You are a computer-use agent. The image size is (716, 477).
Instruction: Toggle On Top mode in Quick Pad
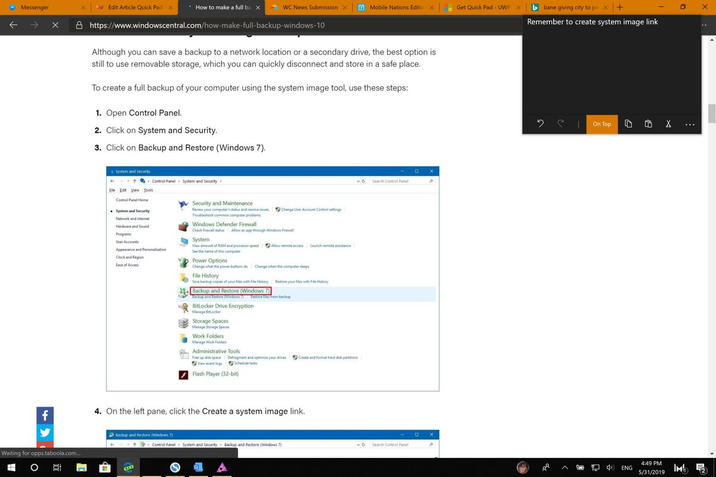[601, 124]
